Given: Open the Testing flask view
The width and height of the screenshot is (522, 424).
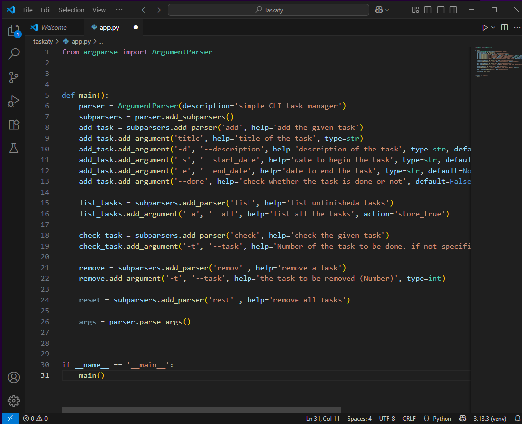Looking at the screenshot, I should coord(14,148).
